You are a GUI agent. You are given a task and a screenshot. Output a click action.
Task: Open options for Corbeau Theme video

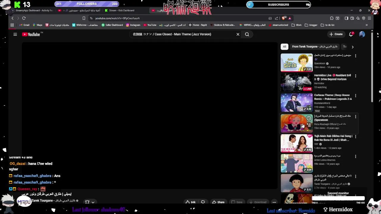click(355, 96)
